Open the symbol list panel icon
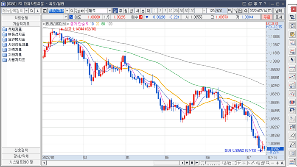297x167 pixels. [x=45, y=11]
